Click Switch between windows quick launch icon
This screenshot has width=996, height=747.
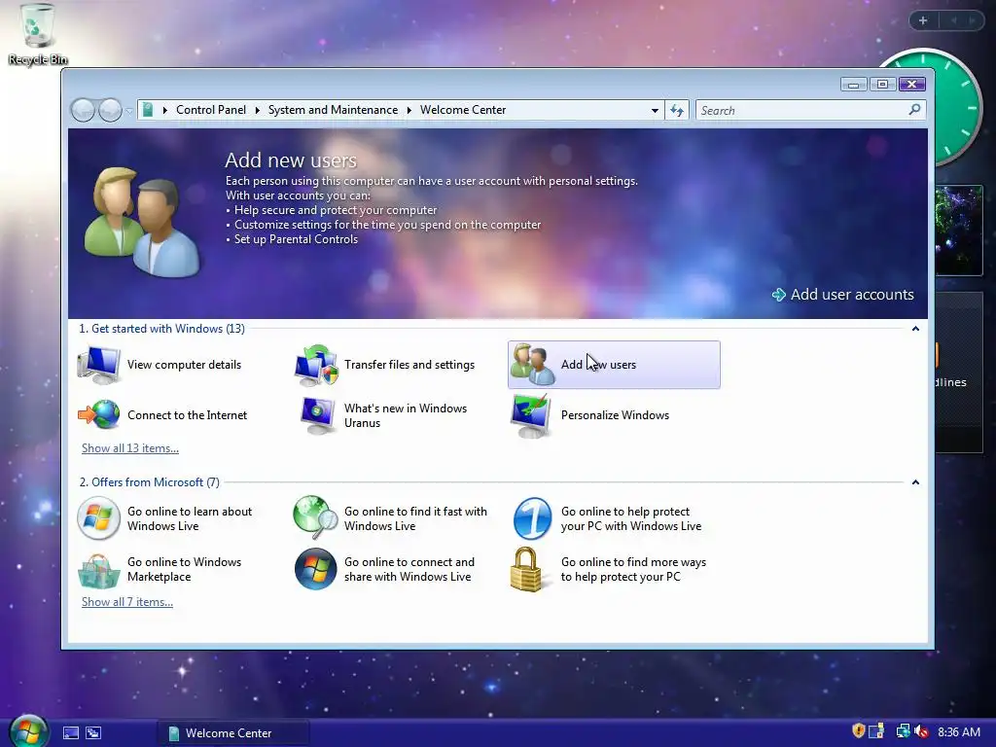click(x=93, y=733)
